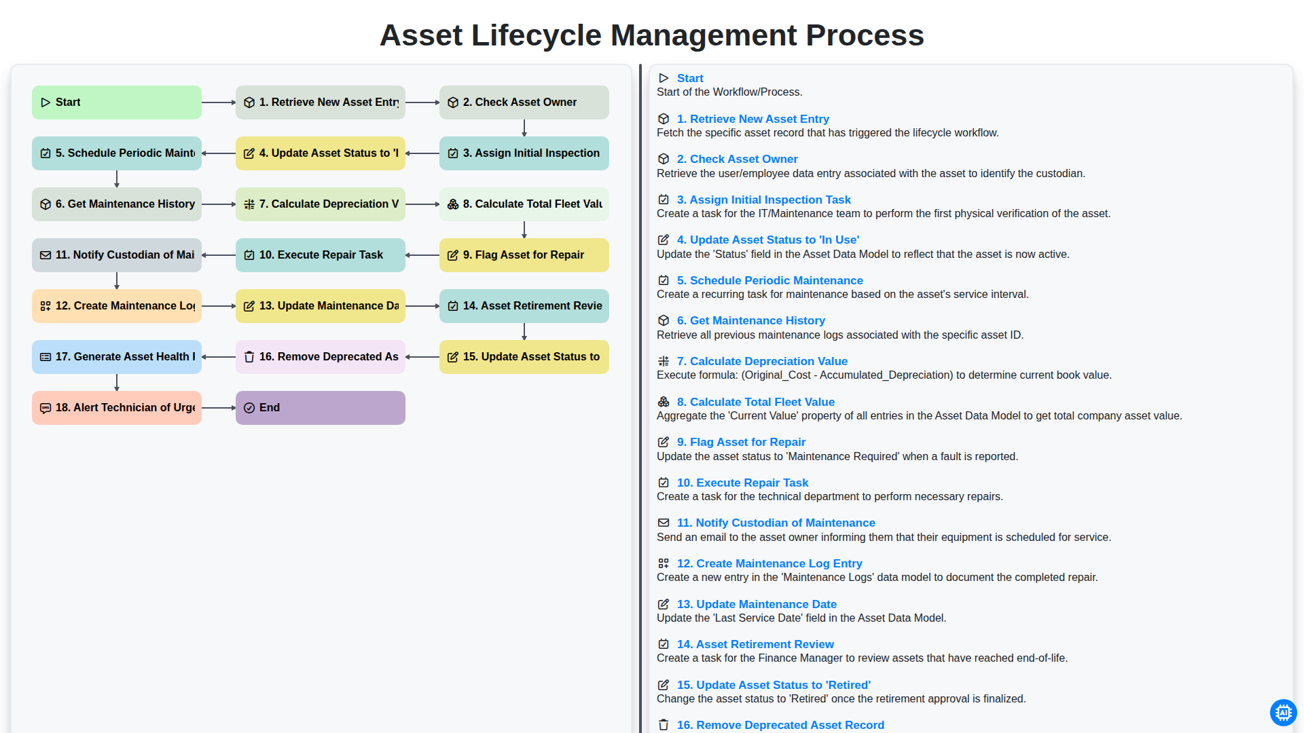Open '15. Update Asset Status to Retired' link

click(774, 685)
